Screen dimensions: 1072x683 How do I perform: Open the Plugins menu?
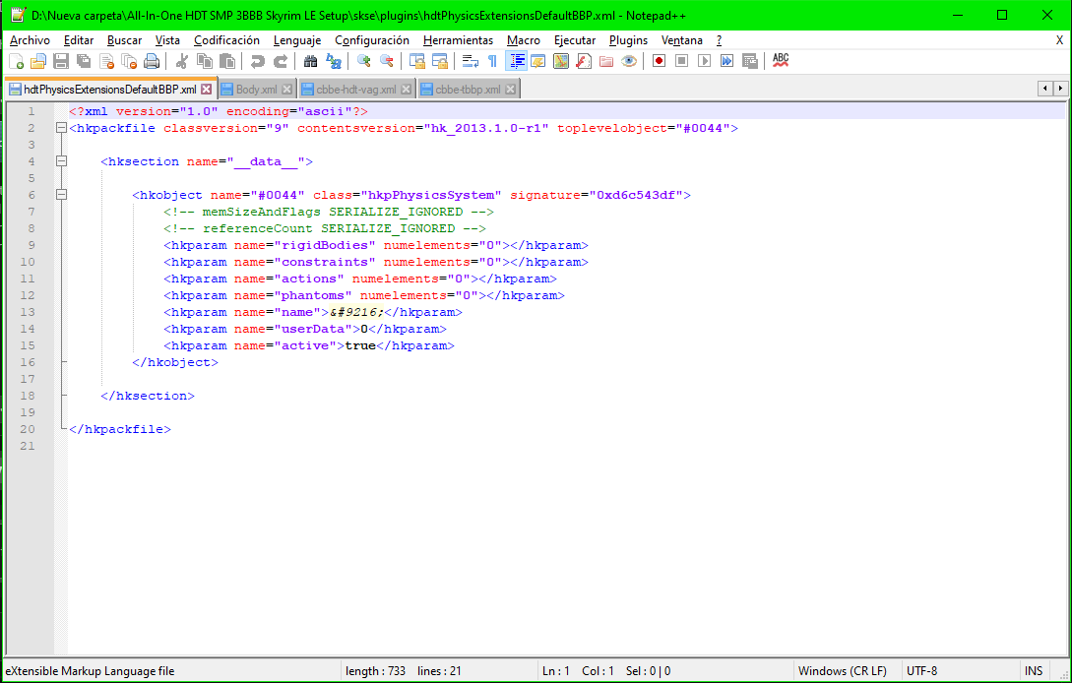point(628,40)
